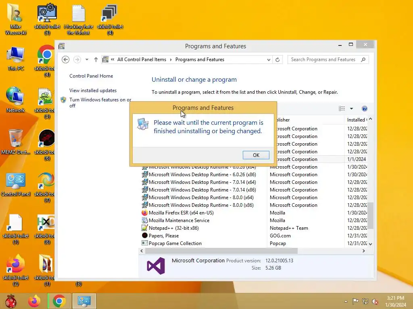Open the taskbar clock 3:21 PM
The height and width of the screenshot is (309, 413).
pos(396,301)
